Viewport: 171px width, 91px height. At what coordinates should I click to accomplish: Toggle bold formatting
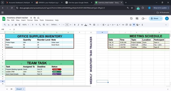pyautogui.click(x=75, y=25)
